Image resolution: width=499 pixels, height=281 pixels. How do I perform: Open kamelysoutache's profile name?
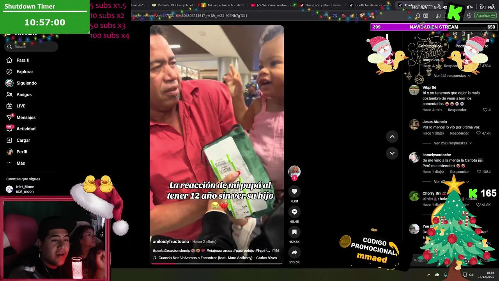(437, 155)
